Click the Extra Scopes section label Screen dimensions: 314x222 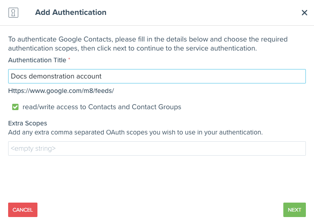(28, 123)
